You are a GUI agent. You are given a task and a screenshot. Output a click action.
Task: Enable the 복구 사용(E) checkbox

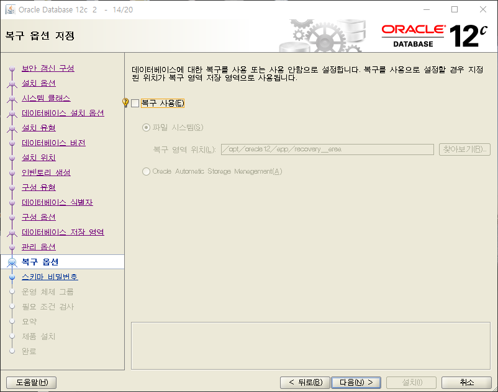coord(135,103)
